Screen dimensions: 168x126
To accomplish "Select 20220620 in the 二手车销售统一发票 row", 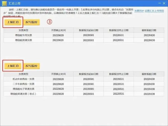I will pyautogui.click(x=58, y=84).
